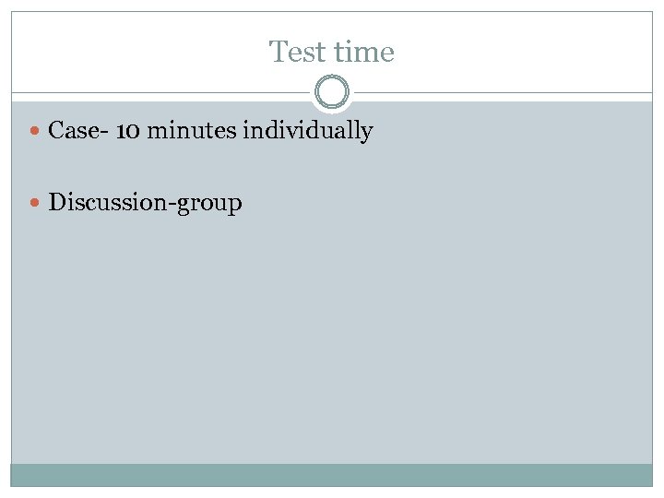Click white header area right of title
The height and width of the screenshot is (498, 664).
coord(526,52)
